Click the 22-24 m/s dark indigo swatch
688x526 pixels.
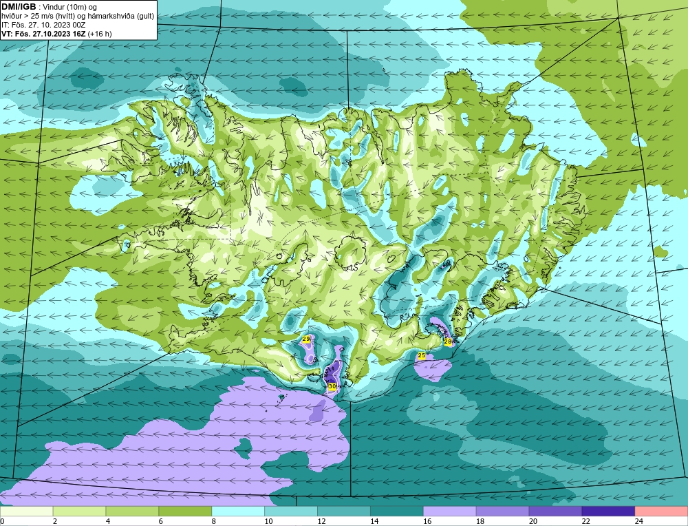tap(609, 512)
